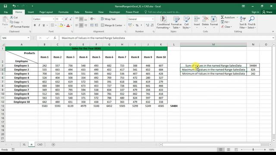Switch to Page Layout view in status bar
The image size is (276, 155).
click(x=229, y=149)
